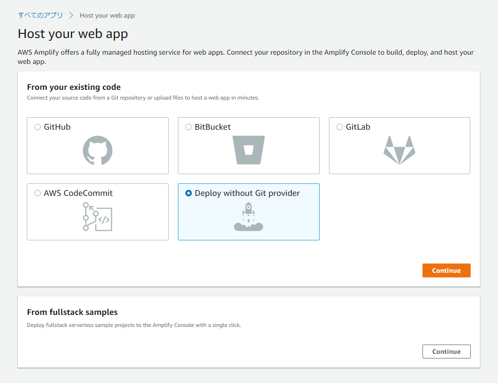Click the From fullstack samples heading

(x=72, y=312)
